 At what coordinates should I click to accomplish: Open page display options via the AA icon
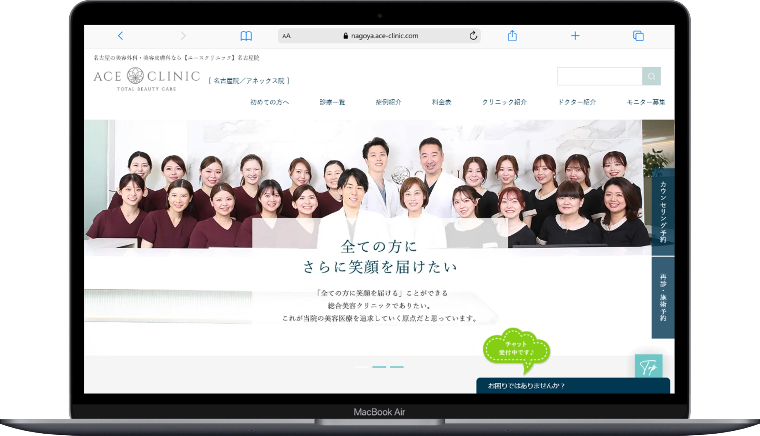tap(286, 36)
